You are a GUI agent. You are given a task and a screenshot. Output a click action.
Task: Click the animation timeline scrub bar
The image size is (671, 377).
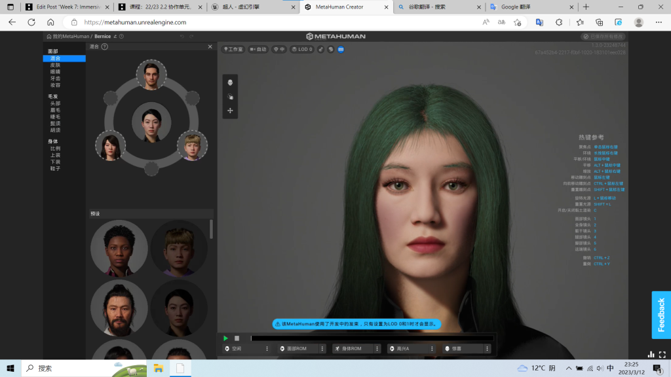pyautogui.click(x=372, y=338)
